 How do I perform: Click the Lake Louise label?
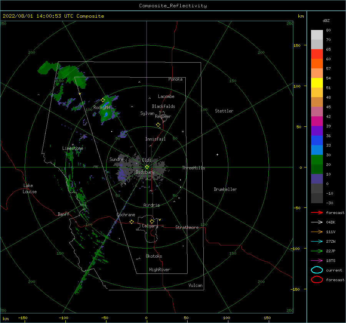[x=30, y=189]
